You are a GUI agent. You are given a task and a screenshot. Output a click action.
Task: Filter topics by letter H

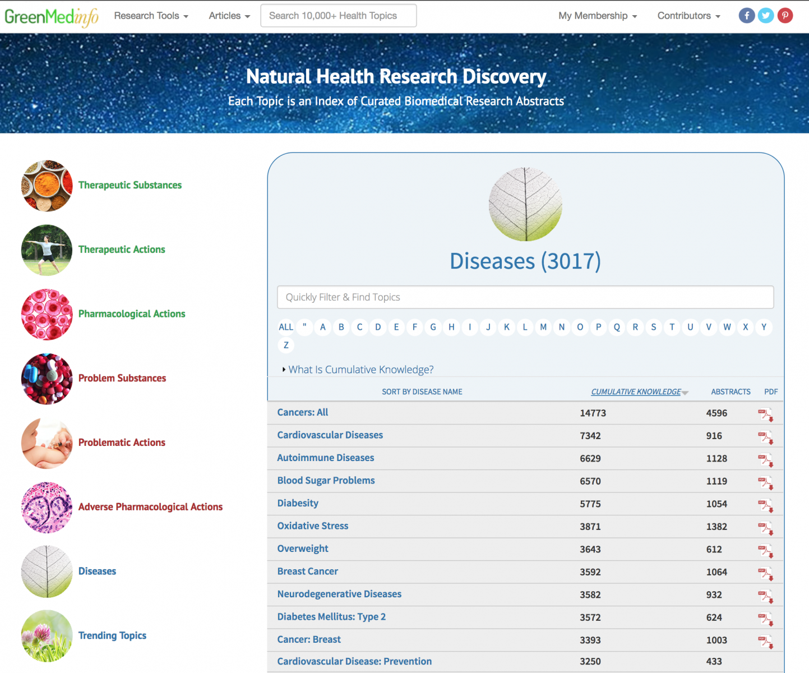pyautogui.click(x=451, y=327)
